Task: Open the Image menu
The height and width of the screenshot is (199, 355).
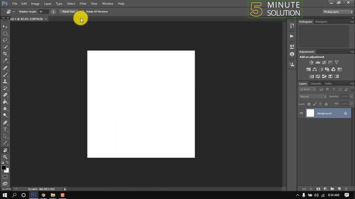Action: (x=35, y=4)
